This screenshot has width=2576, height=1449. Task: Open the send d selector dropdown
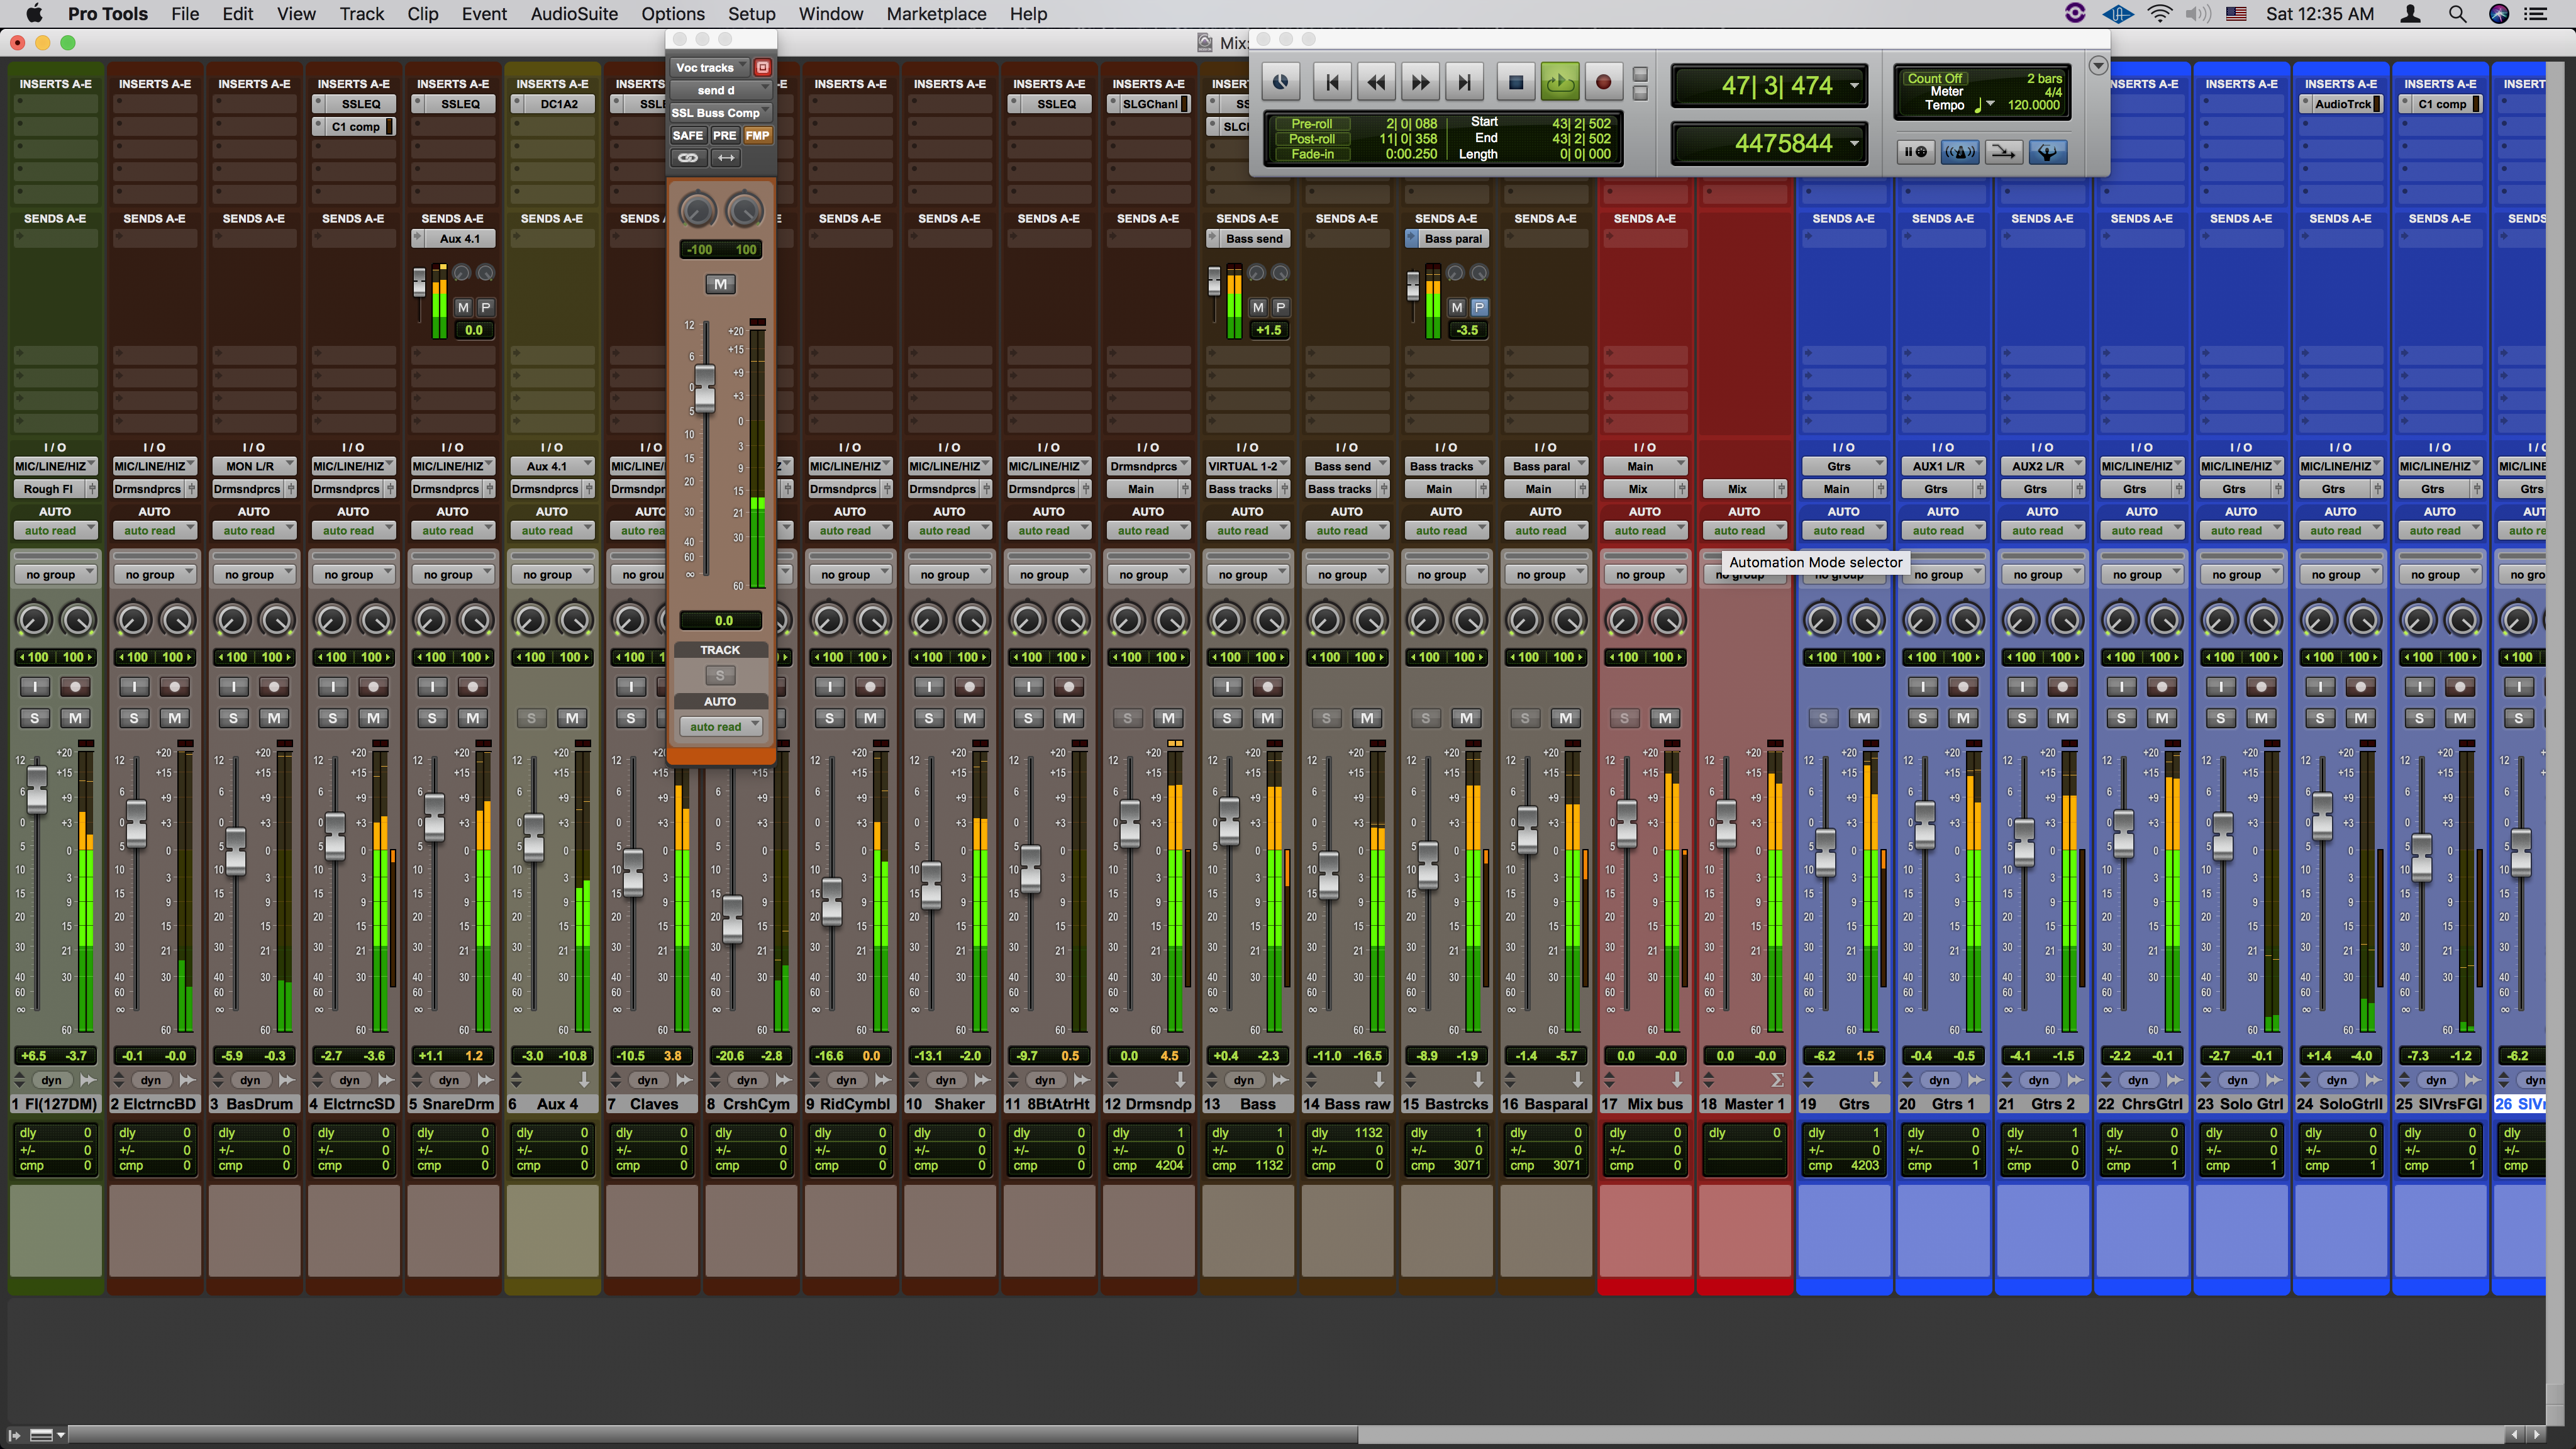(x=721, y=90)
